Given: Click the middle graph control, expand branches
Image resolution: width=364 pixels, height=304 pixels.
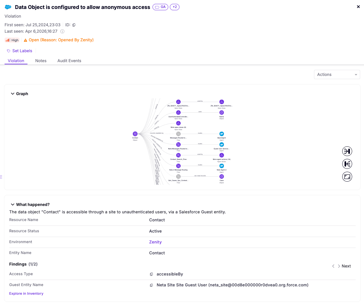Looking at the screenshot, I should click(347, 164).
